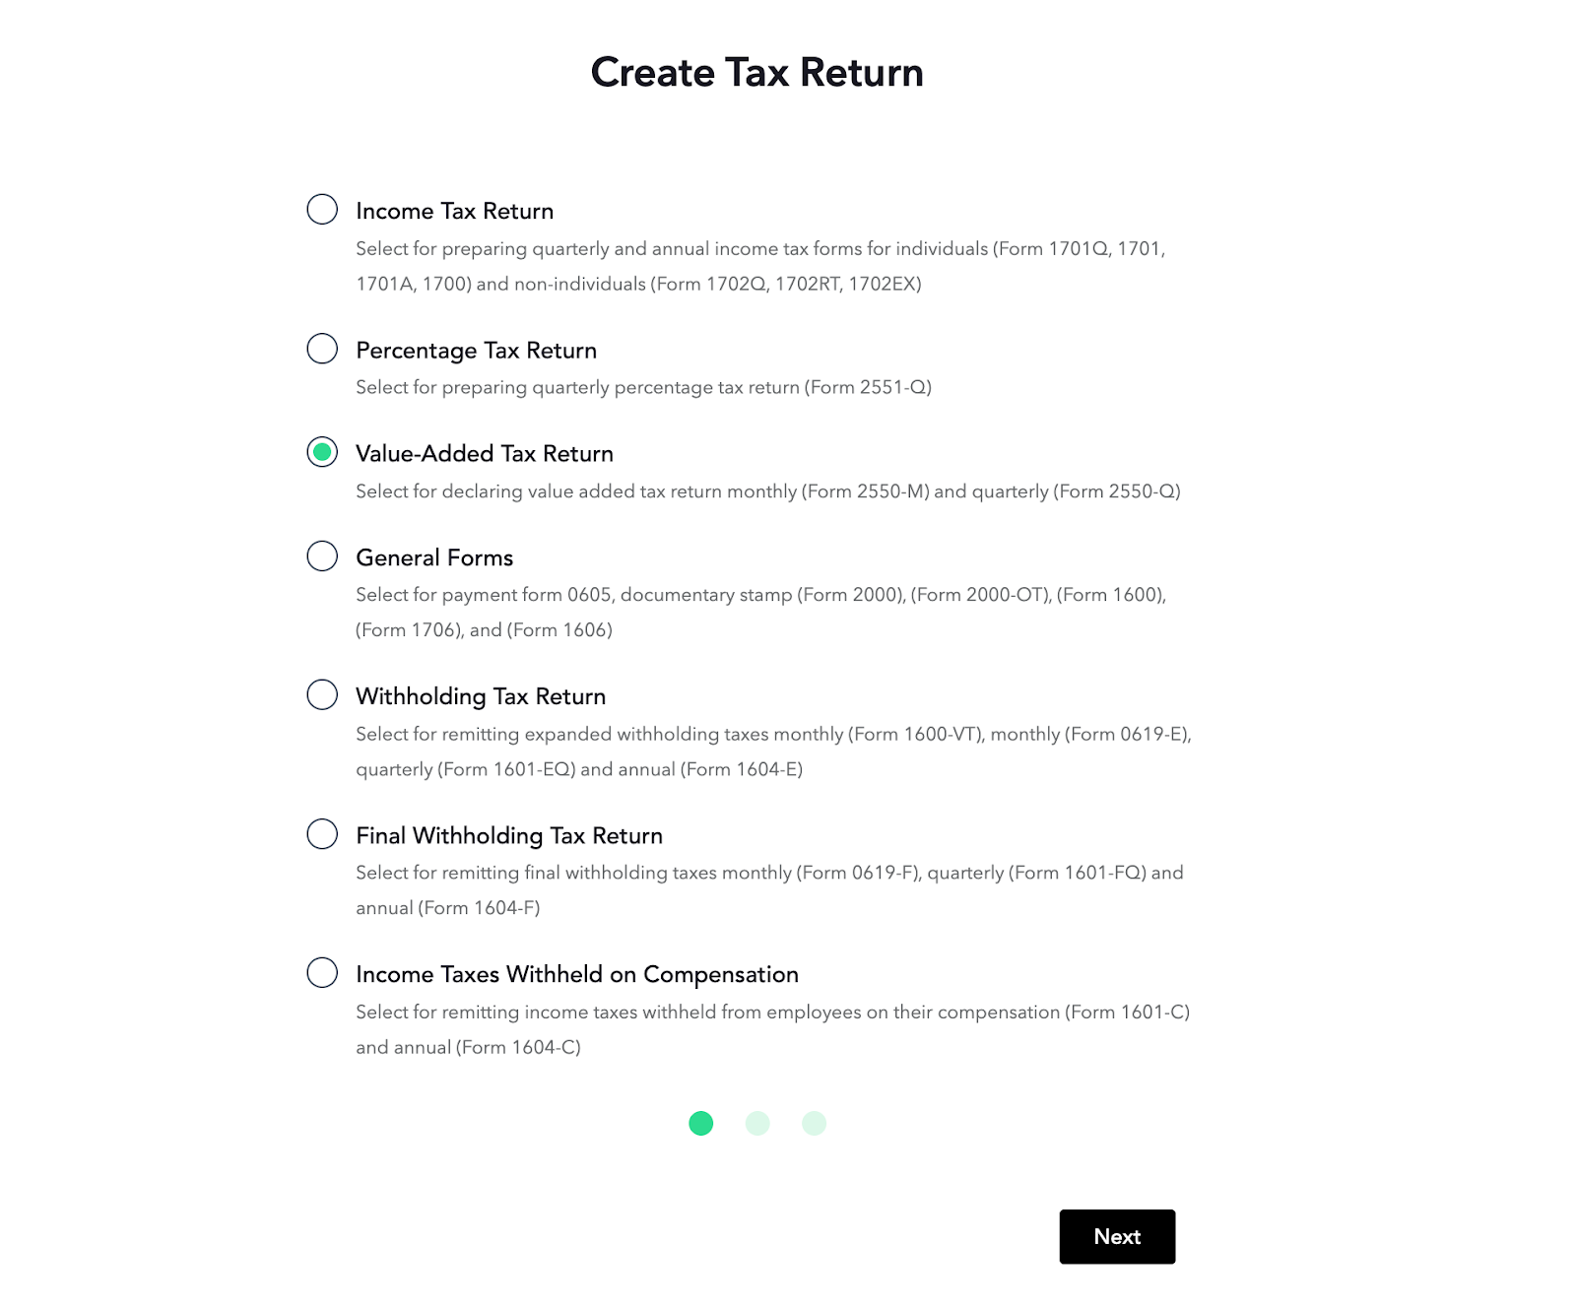The height and width of the screenshot is (1307, 1576).
Task: Choose the Percentage Tax Return radio option
Action: (322, 349)
